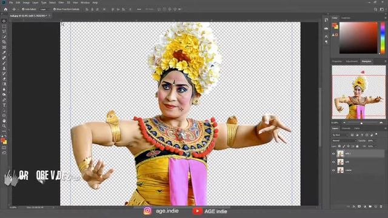This screenshot has width=388, height=218.
Task: Click Add layer mask icon
Action: (x=359, y=206)
